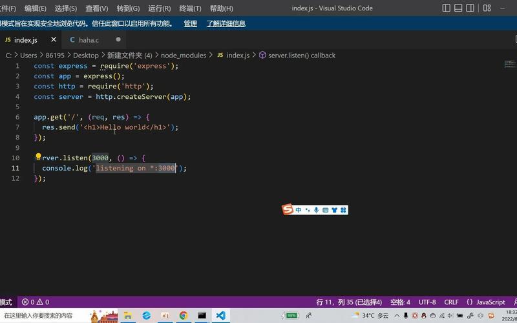The image size is (517, 323).
Task: Open the 查看(V) menu
Action: 96,8
